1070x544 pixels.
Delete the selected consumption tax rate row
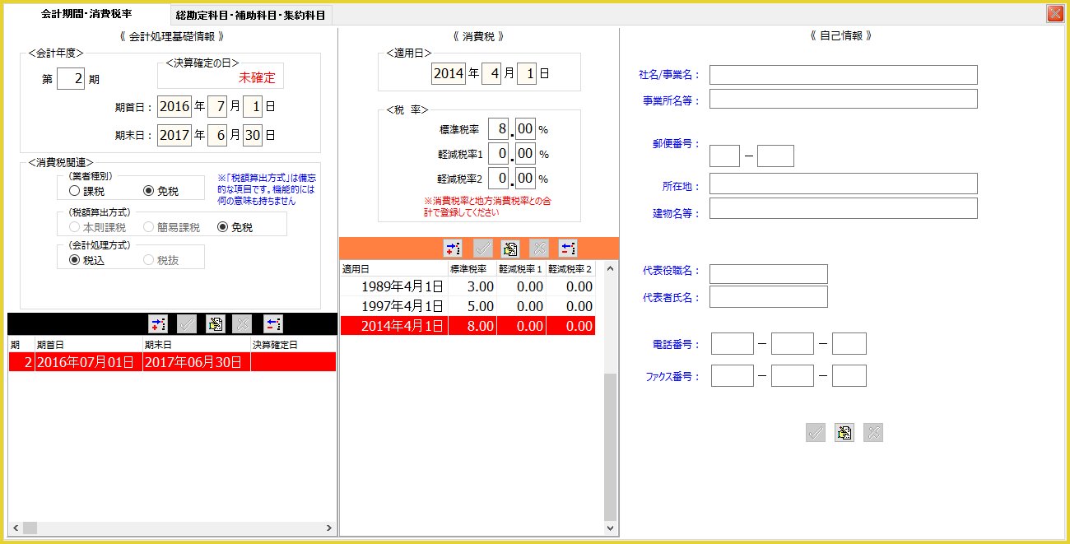coord(568,249)
